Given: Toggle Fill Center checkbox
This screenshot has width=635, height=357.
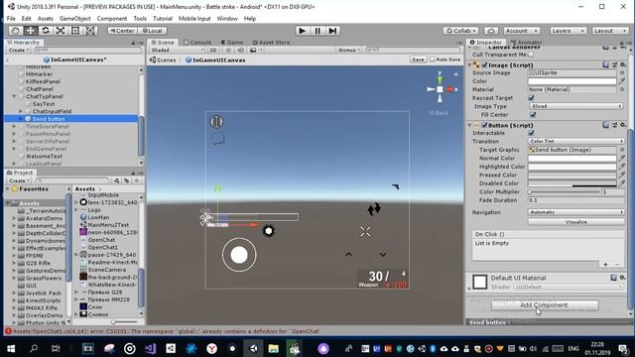Looking at the screenshot, I should pyautogui.click(x=533, y=115).
